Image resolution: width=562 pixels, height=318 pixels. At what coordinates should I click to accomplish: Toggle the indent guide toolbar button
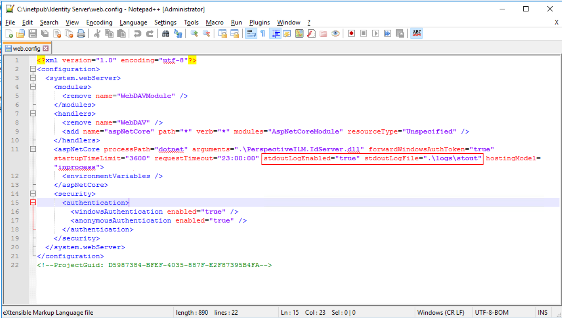[275, 34]
